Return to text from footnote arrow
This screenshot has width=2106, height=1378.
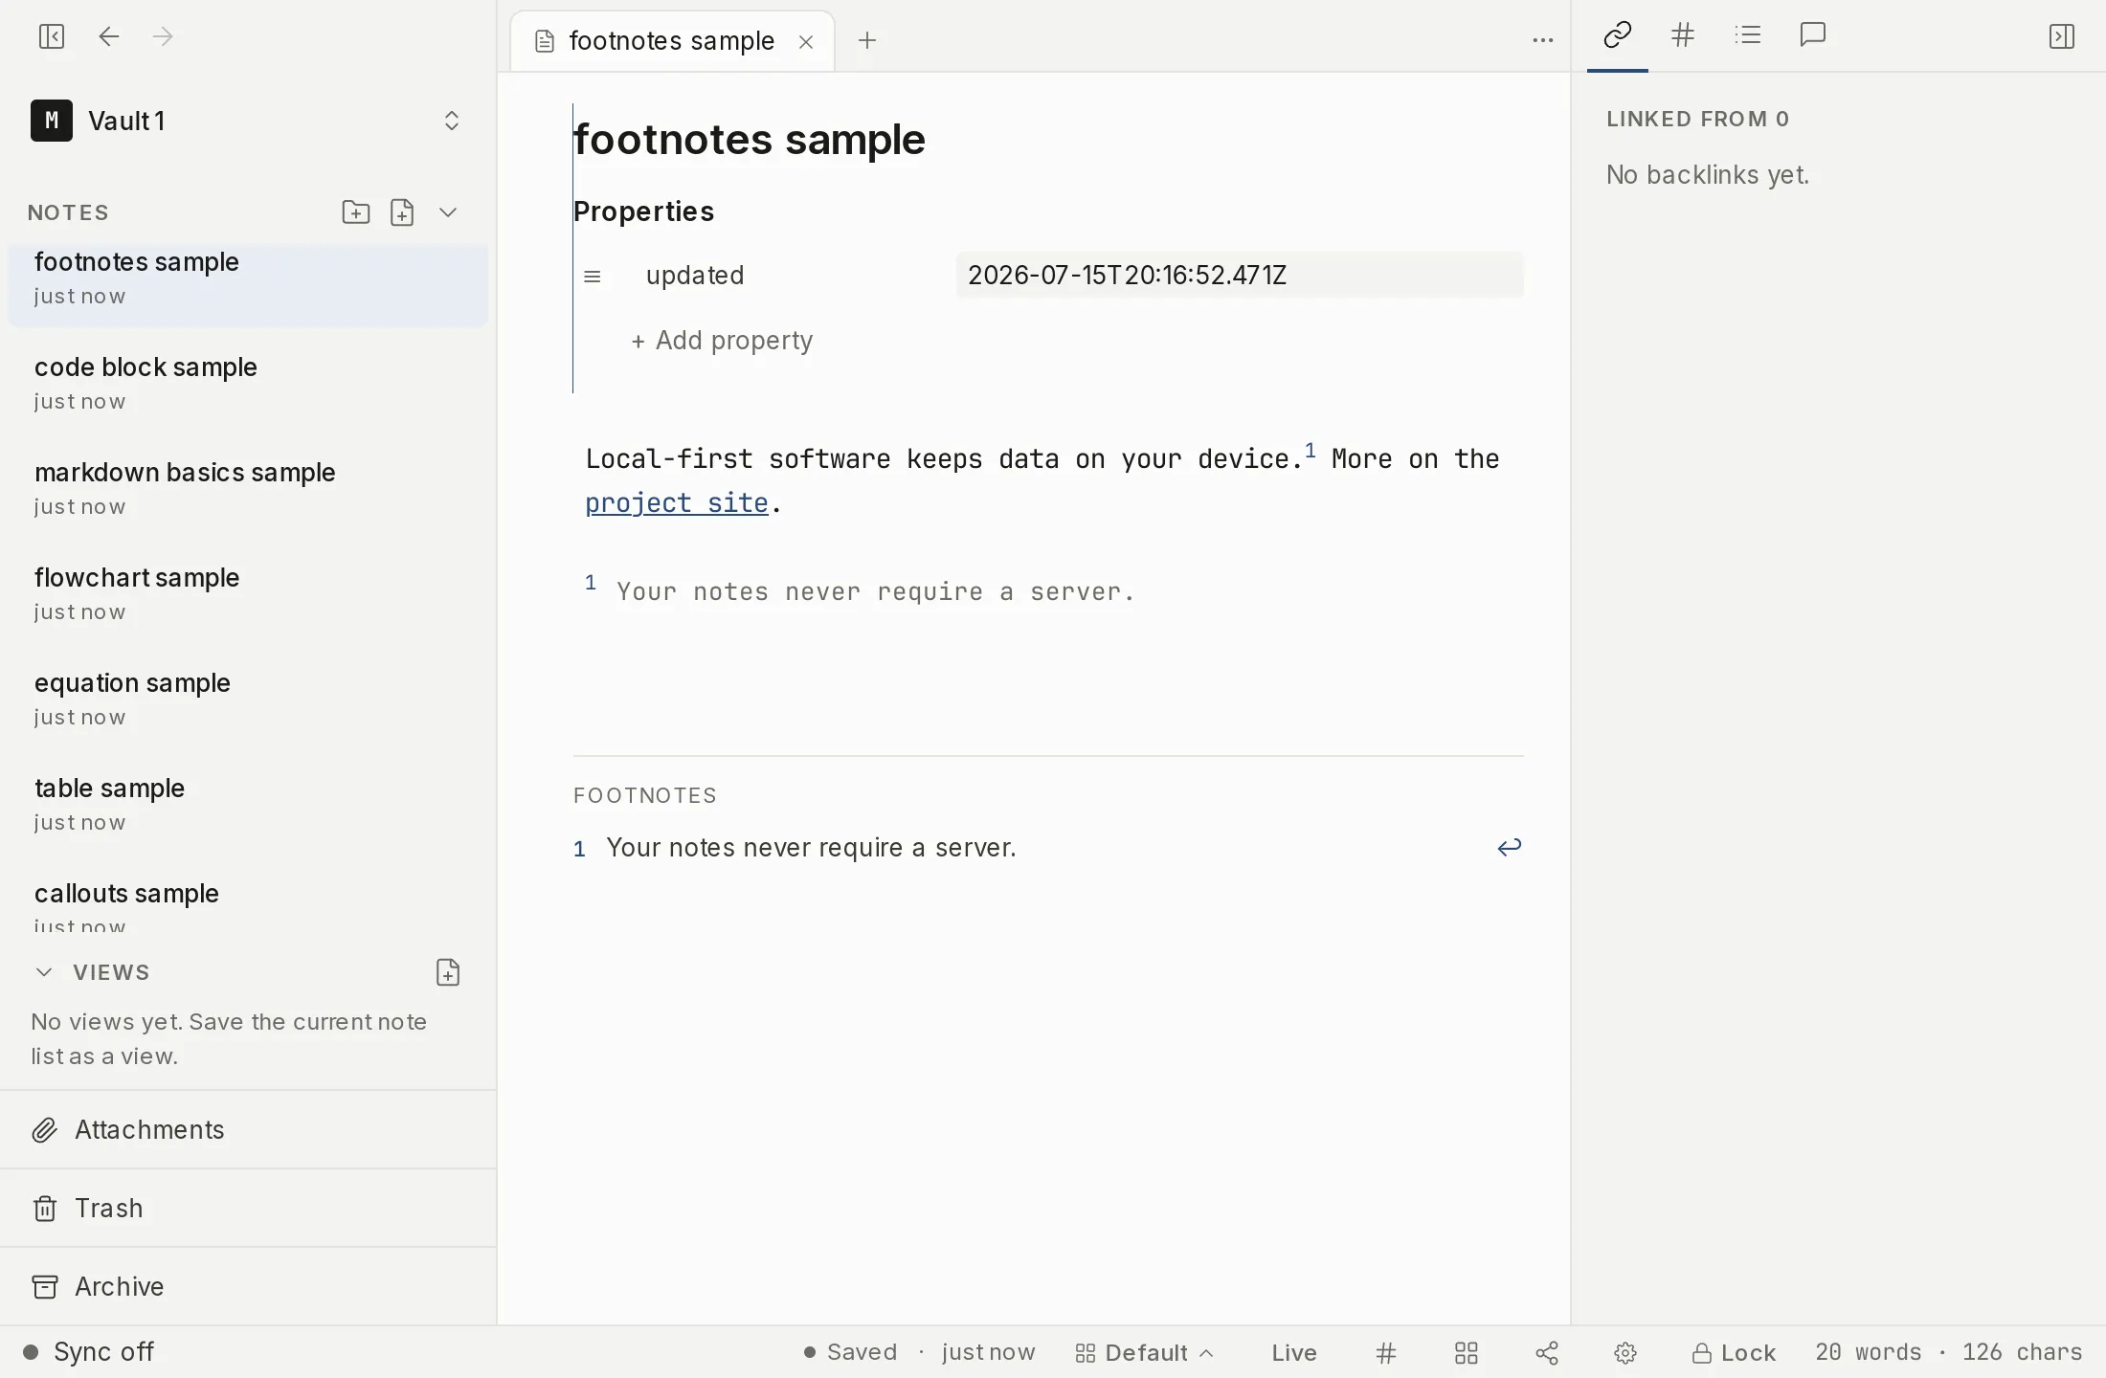1510,847
